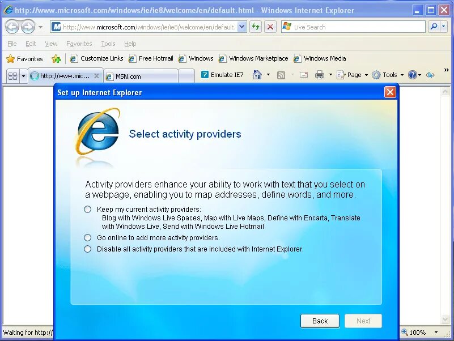This screenshot has height=341, width=454.
Task: Open the Customize Links favorite
Action: pos(97,58)
